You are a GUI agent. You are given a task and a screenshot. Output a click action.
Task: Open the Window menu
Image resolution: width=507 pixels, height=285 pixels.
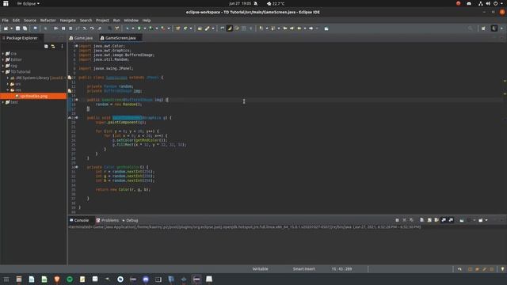coord(132,21)
